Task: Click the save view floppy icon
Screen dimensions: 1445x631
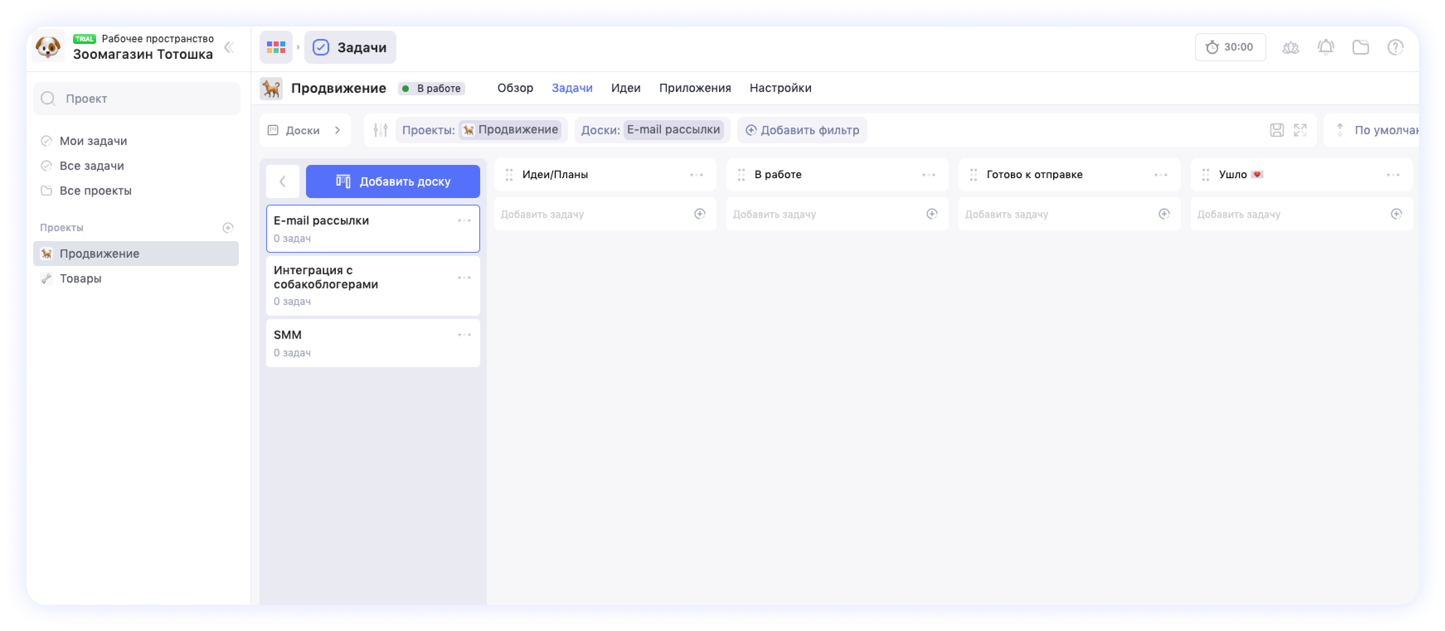Action: (x=1277, y=130)
